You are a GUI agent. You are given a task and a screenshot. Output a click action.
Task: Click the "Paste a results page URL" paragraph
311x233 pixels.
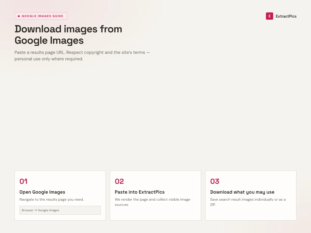(82, 55)
